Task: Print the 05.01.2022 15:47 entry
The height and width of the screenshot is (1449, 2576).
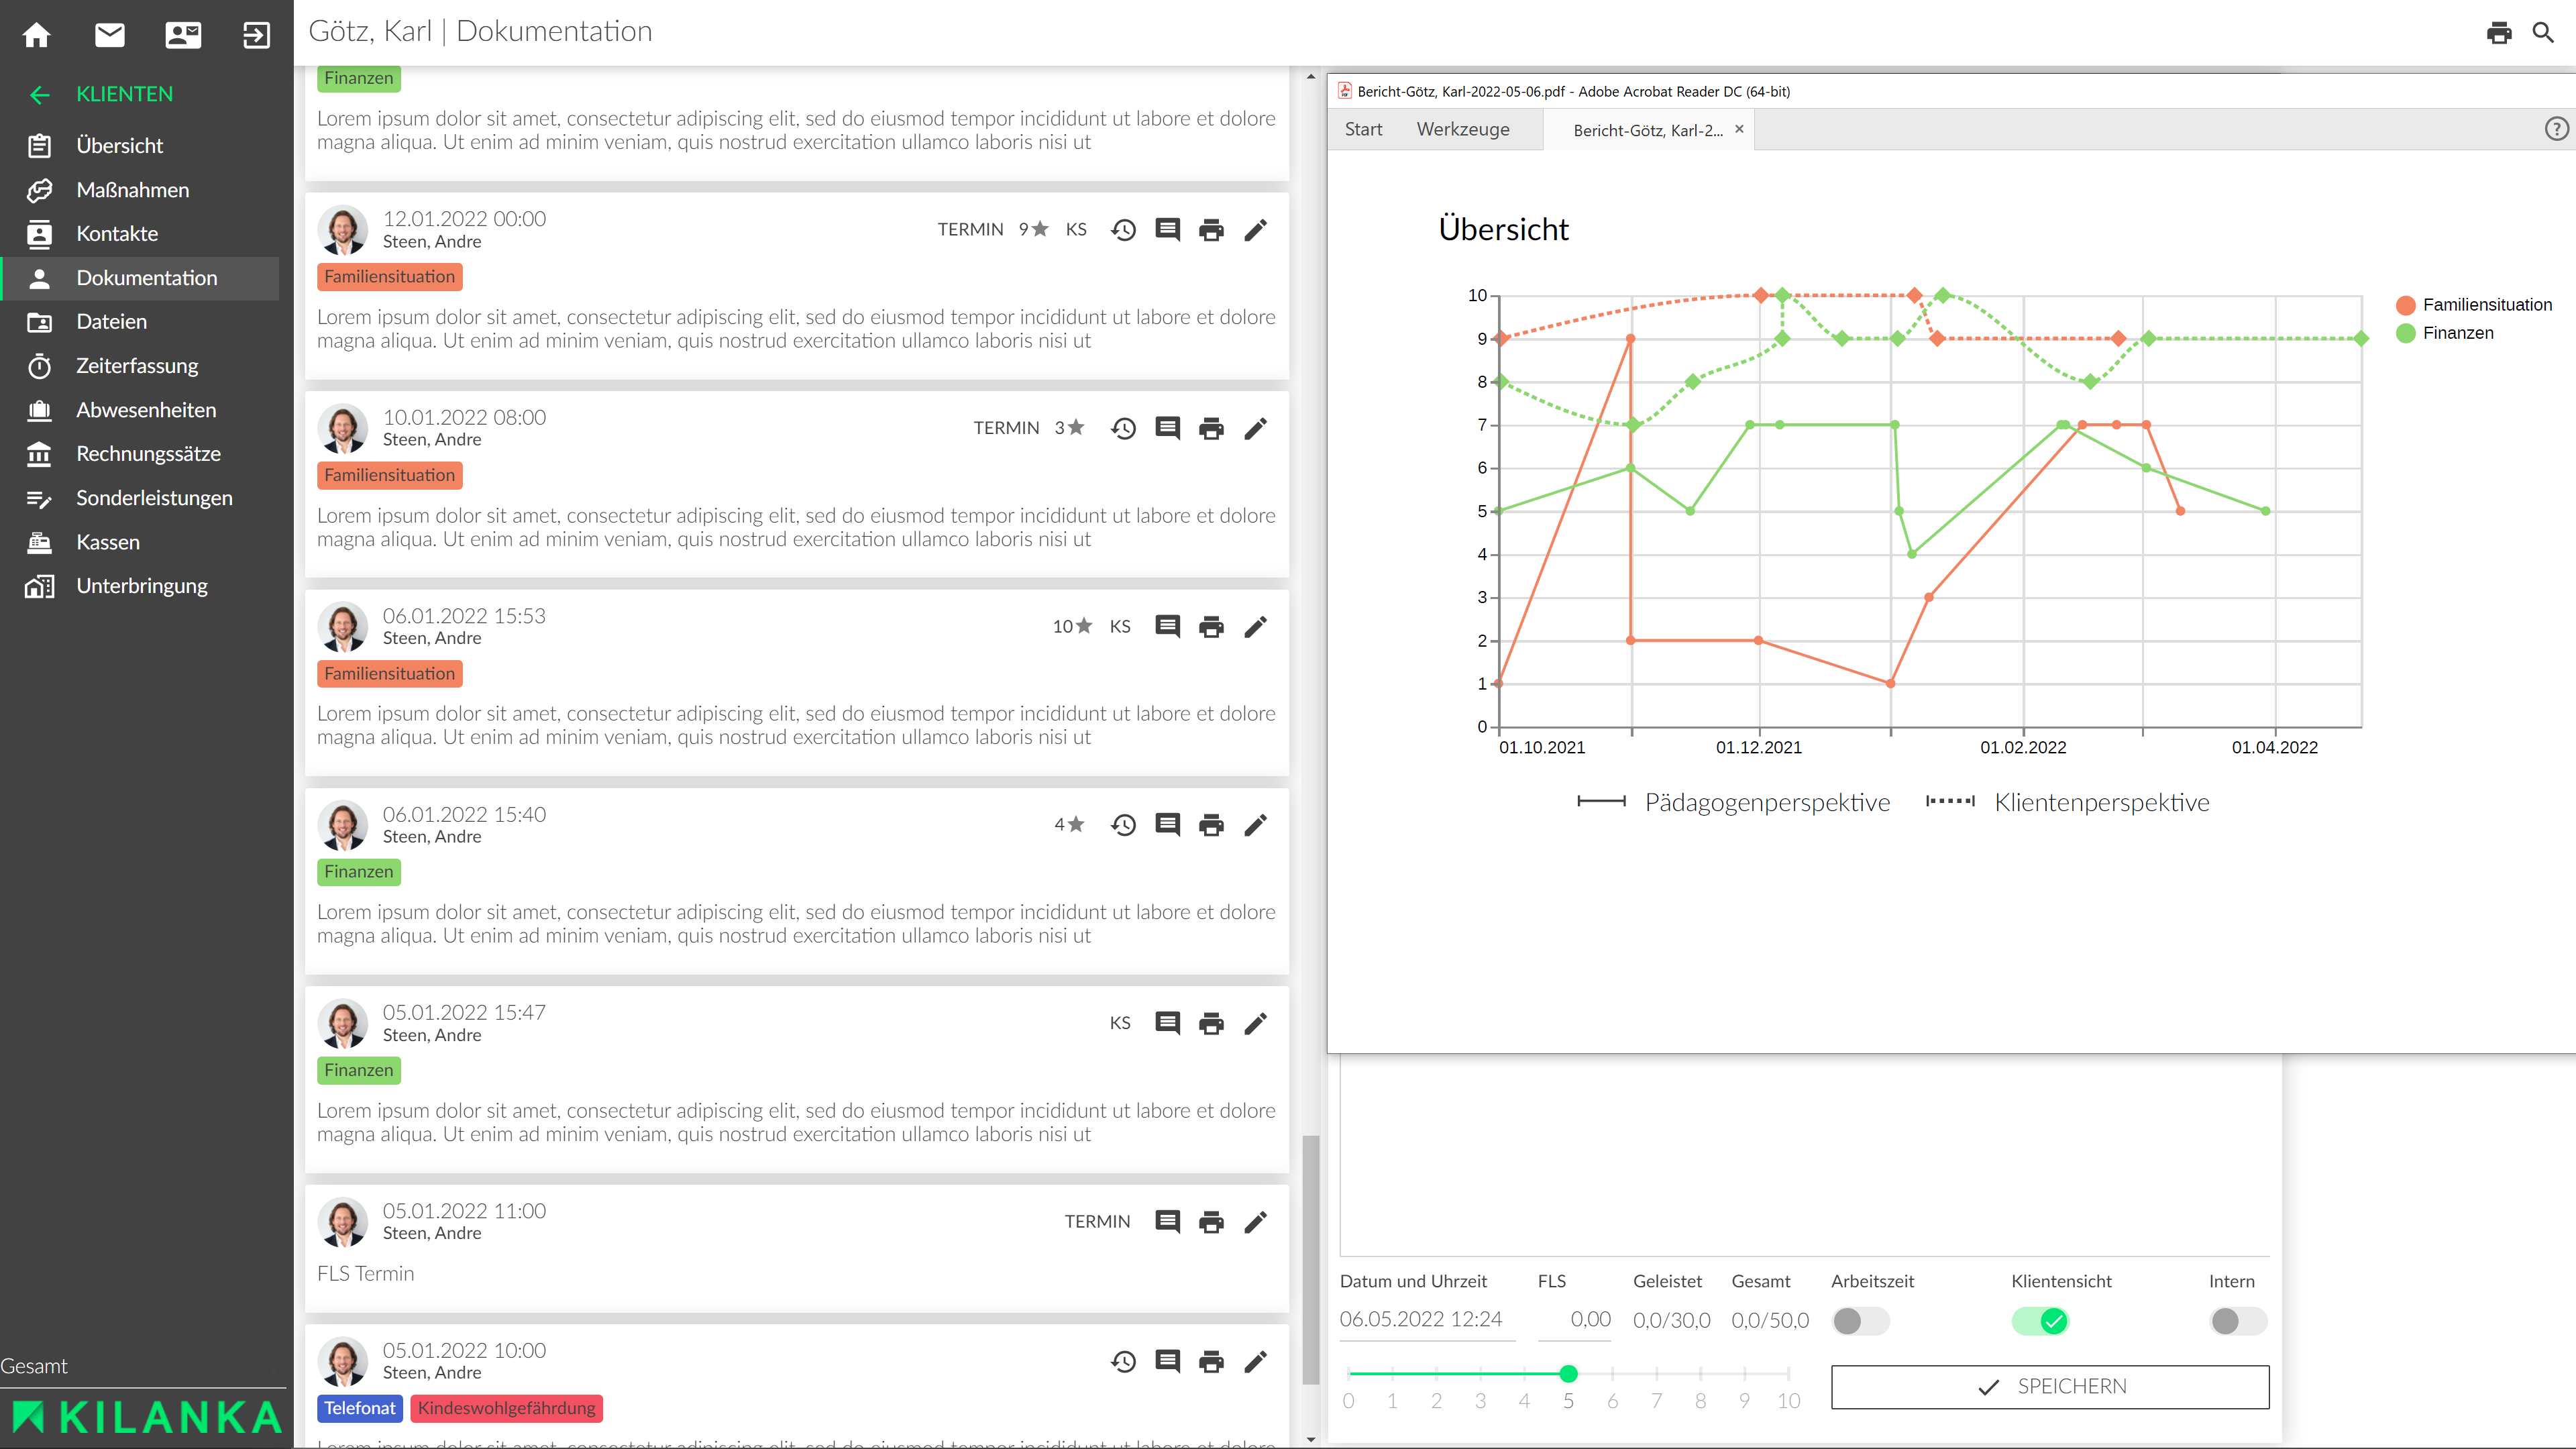Action: [x=1211, y=1023]
